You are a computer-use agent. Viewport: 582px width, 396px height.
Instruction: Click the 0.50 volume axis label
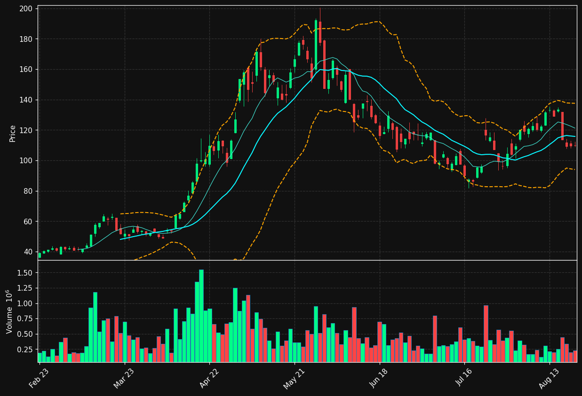coord(25,334)
